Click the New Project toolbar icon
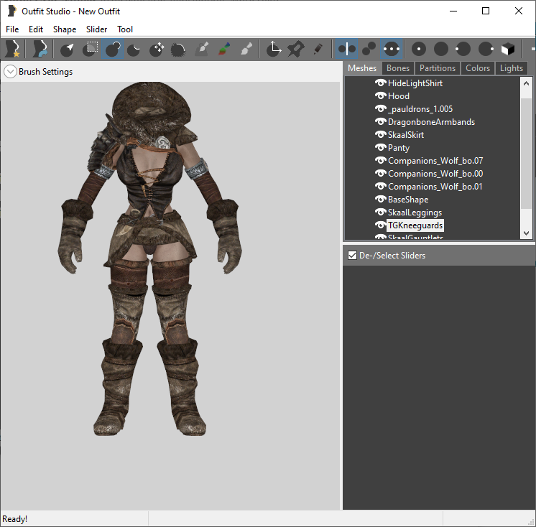Viewport: 536px width, 527px height. tap(12, 50)
